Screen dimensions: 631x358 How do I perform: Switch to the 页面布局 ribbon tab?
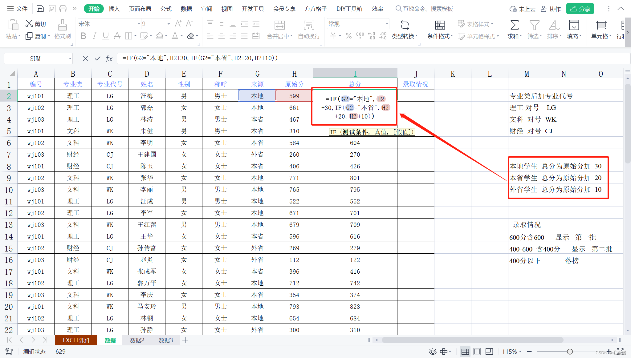[x=140, y=9]
